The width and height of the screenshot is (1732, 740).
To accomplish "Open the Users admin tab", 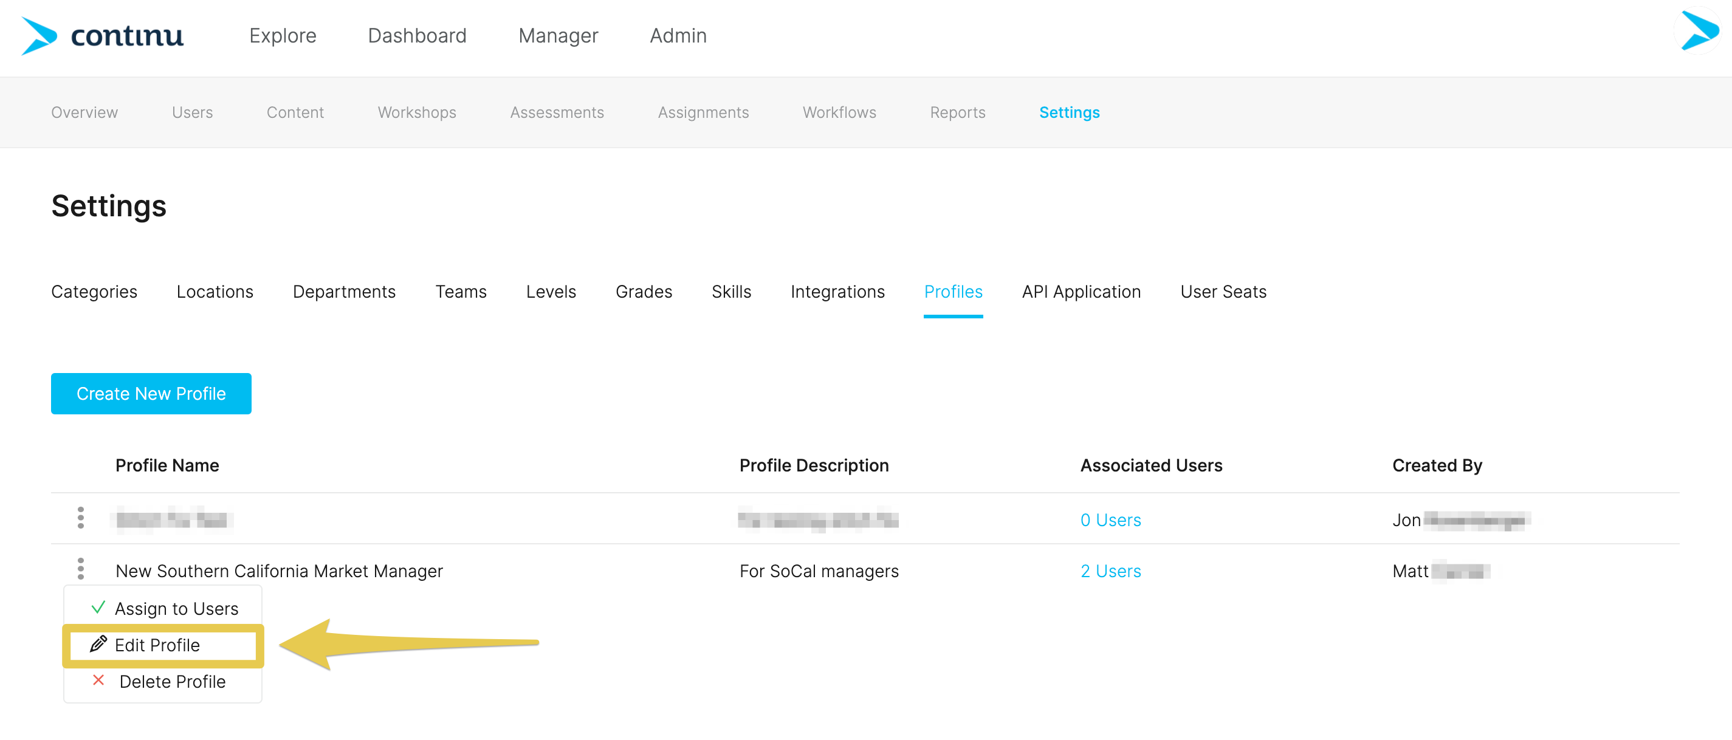I will pos(192,112).
